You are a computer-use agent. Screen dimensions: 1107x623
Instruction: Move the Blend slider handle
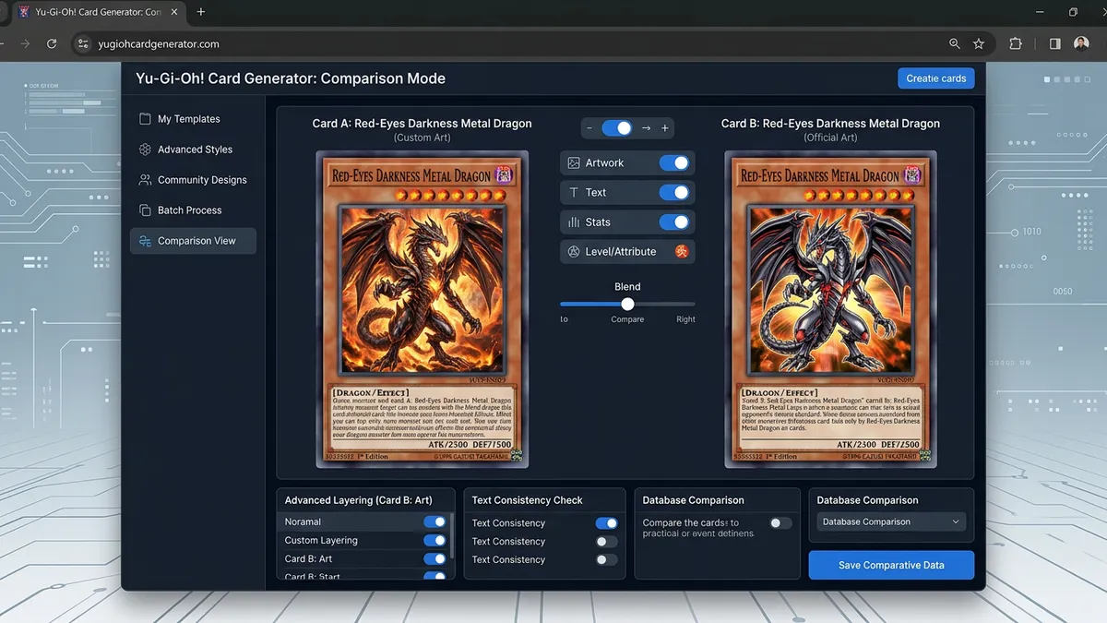coord(627,303)
